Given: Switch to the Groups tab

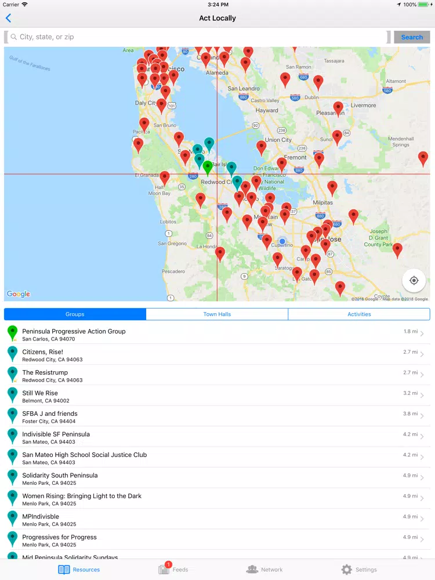Looking at the screenshot, I should 75,314.
